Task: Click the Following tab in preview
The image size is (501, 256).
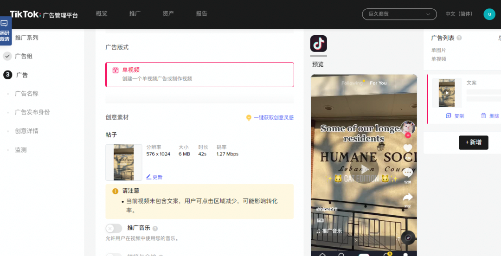Action: tap(352, 83)
